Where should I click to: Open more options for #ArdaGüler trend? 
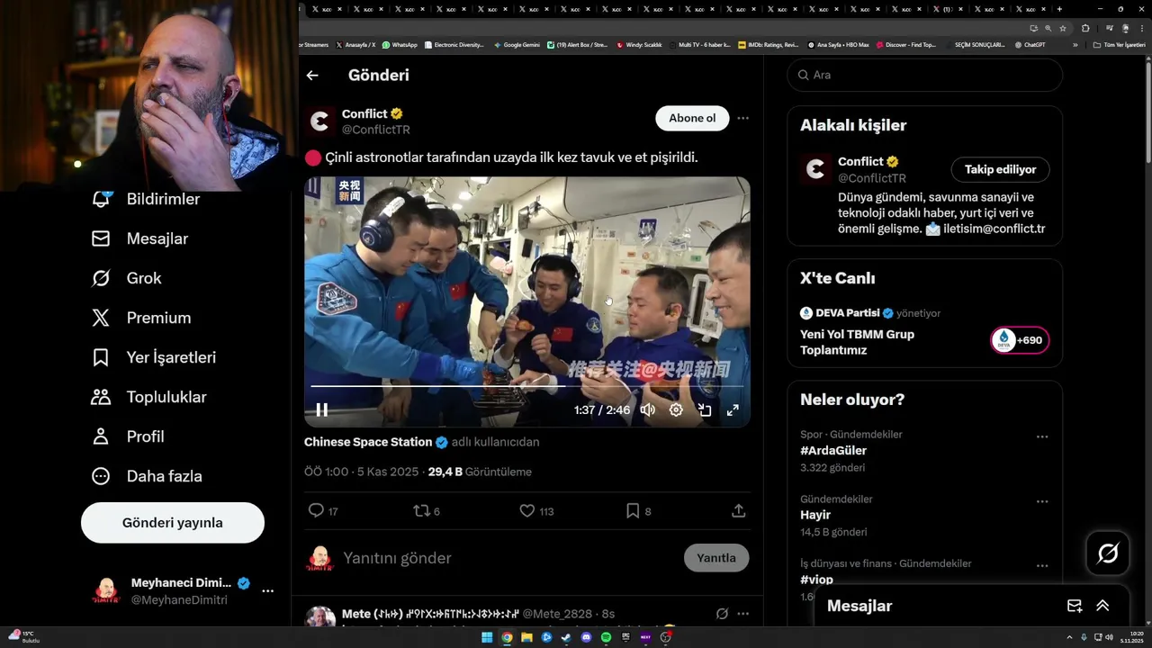tap(1042, 436)
